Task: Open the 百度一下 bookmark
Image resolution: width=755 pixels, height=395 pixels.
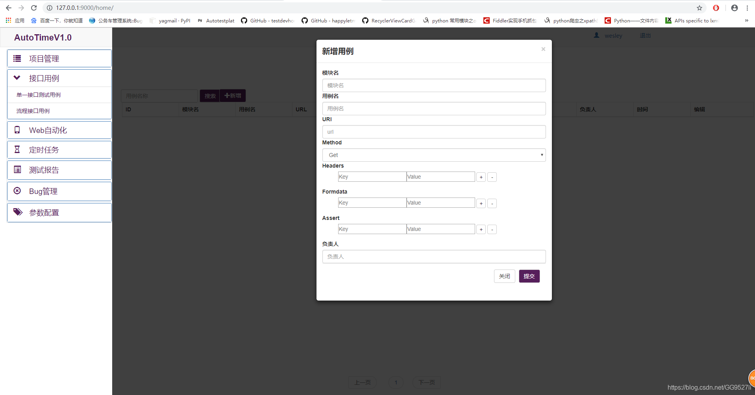Action: [x=57, y=20]
